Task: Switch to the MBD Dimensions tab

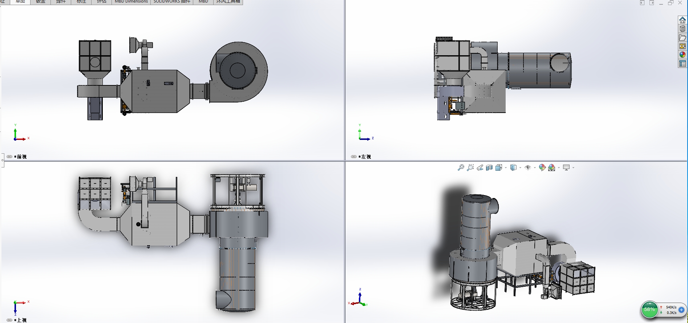Action: pyautogui.click(x=131, y=2)
